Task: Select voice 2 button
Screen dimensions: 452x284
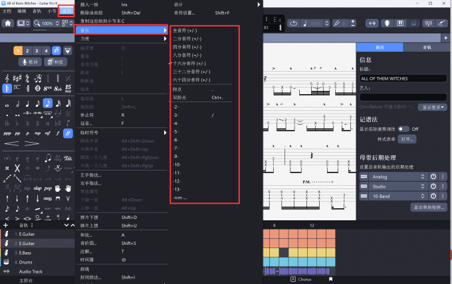Action: point(27,50)
